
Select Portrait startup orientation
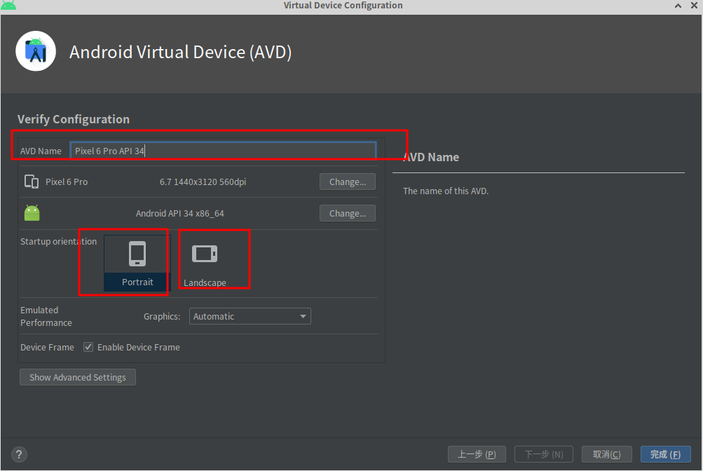pyautogui.click(x=137, y=263)
